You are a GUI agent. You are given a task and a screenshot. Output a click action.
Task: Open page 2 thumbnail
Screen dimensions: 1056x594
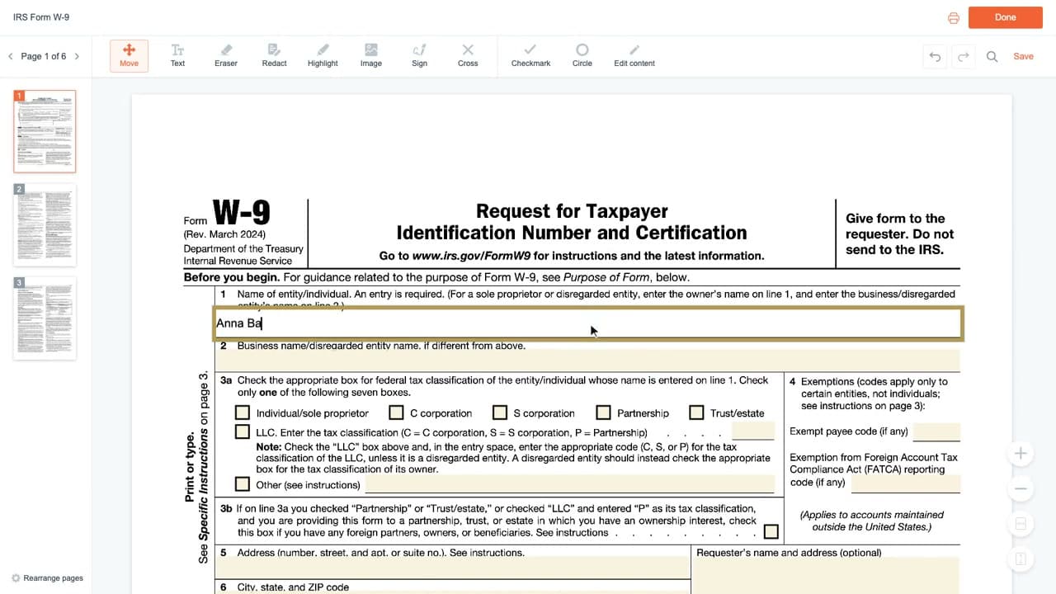click(x=45, y=224)
